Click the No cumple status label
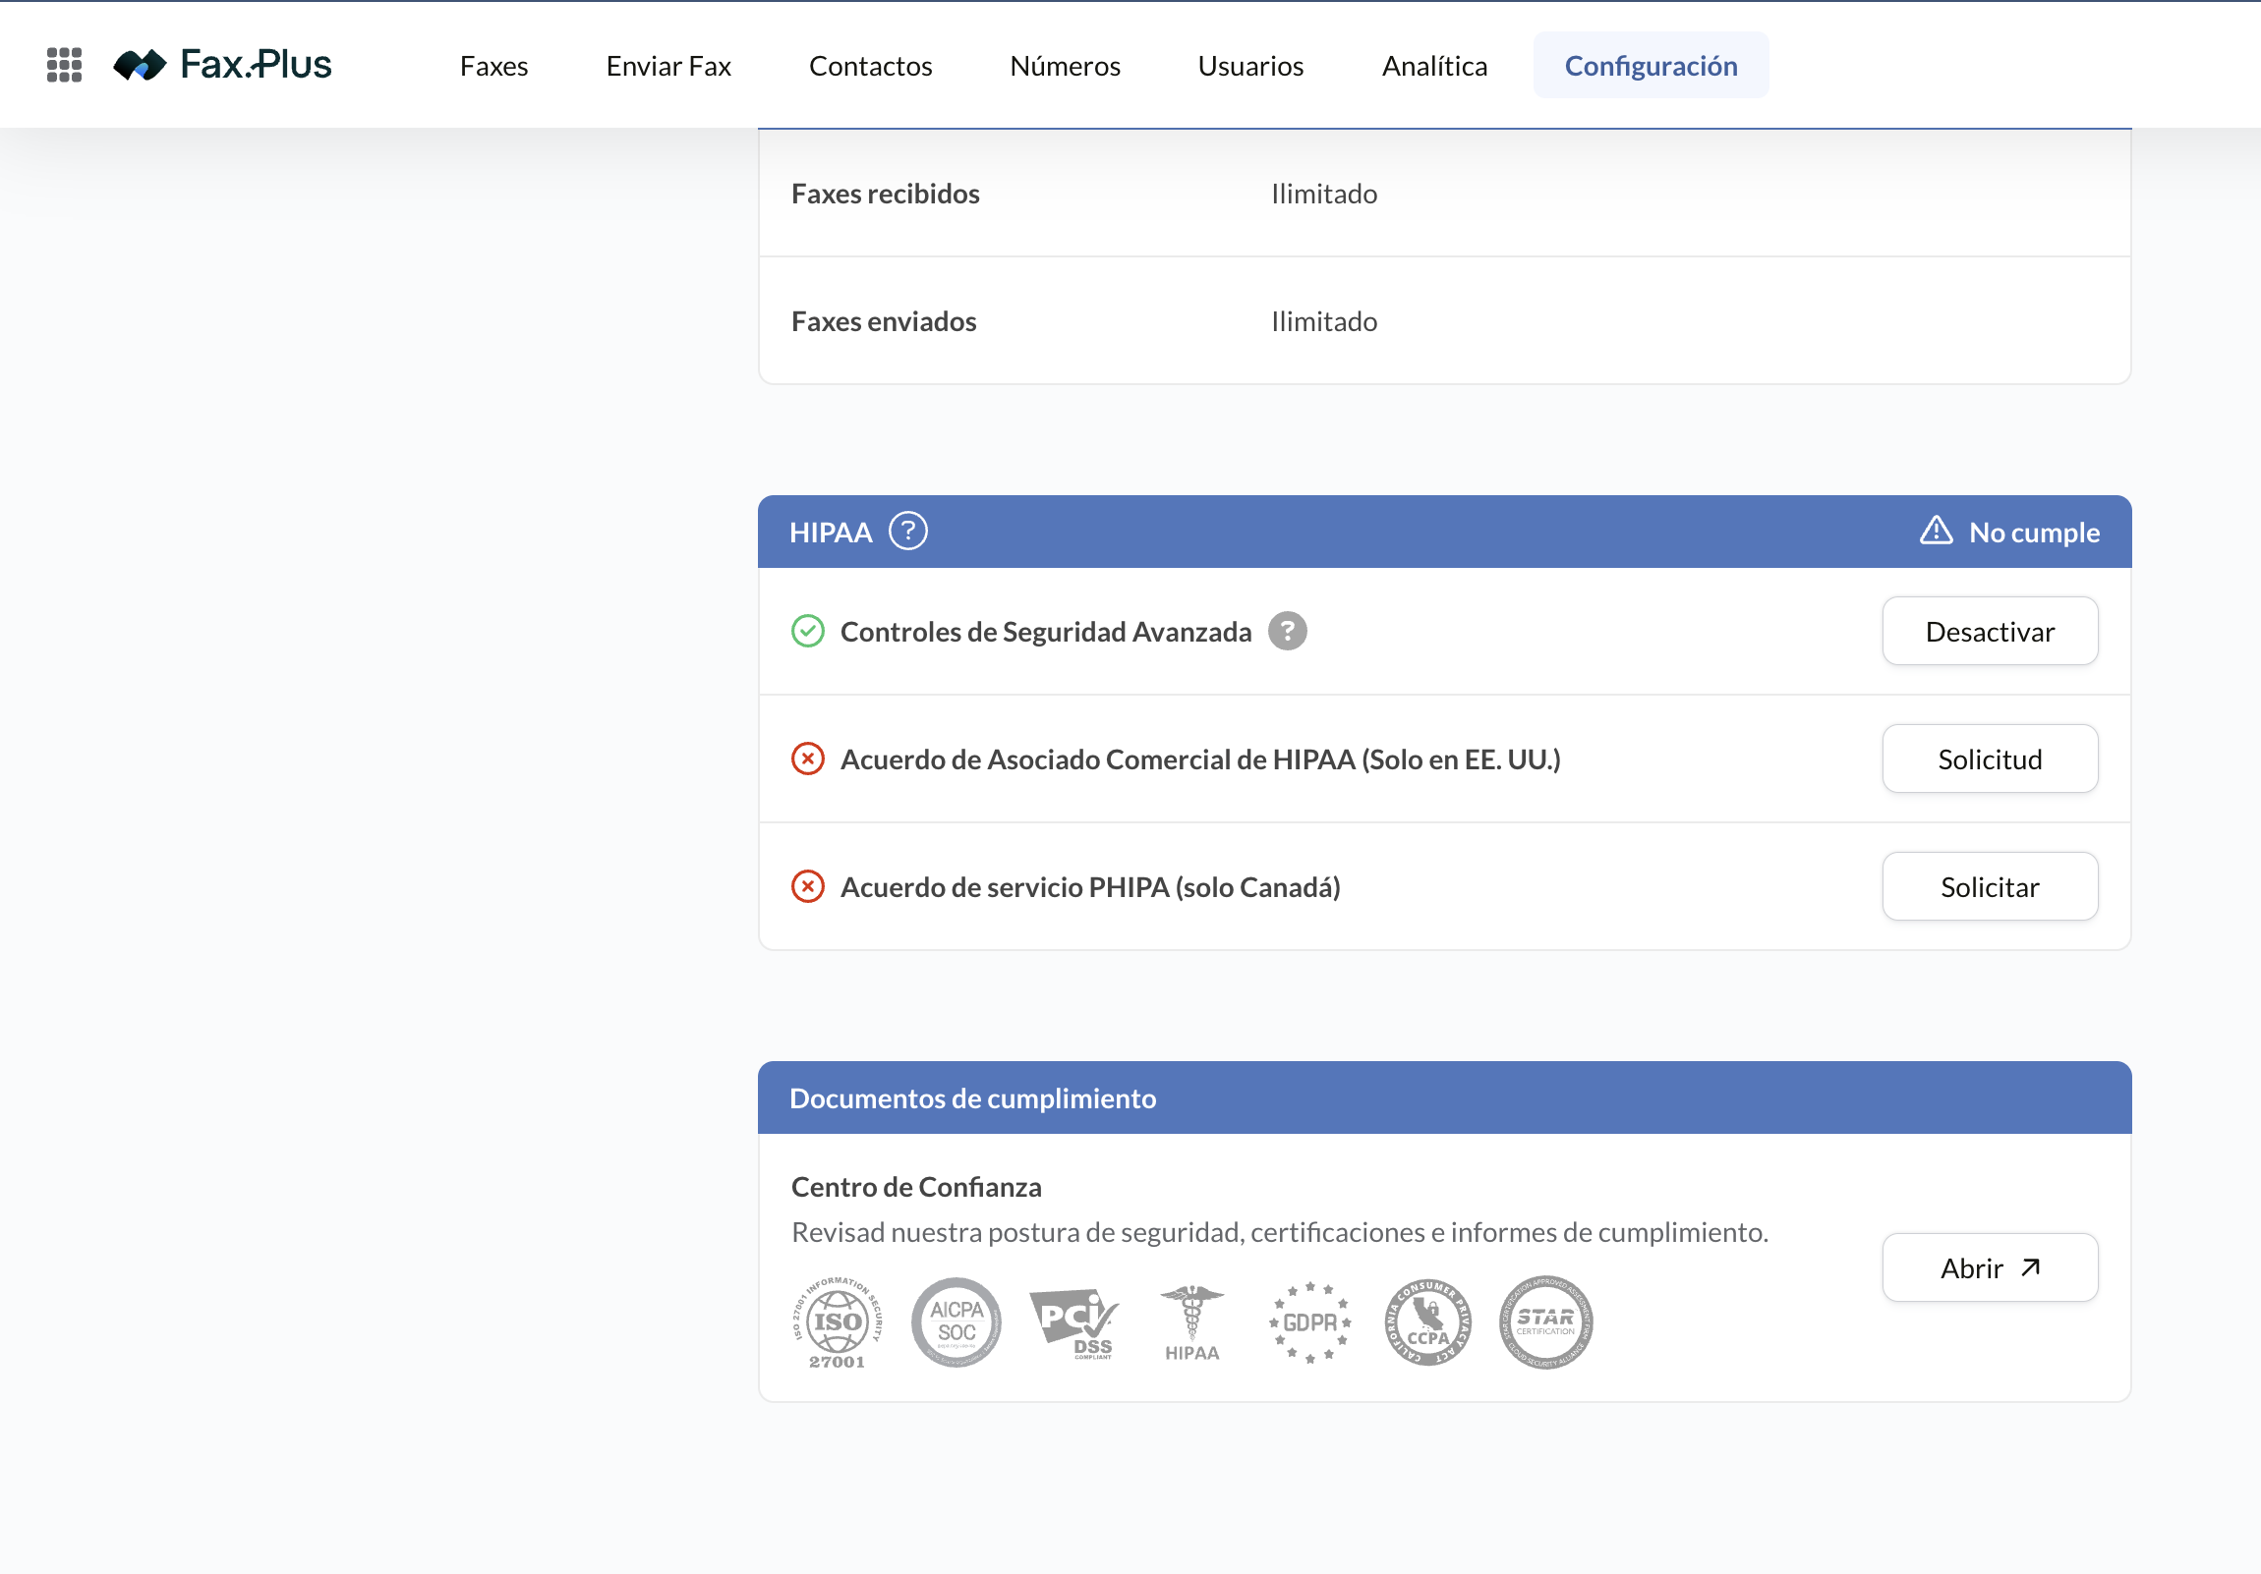Screen dimensions: 2261x1574 pyautogui.click(x=2034, y=533)
